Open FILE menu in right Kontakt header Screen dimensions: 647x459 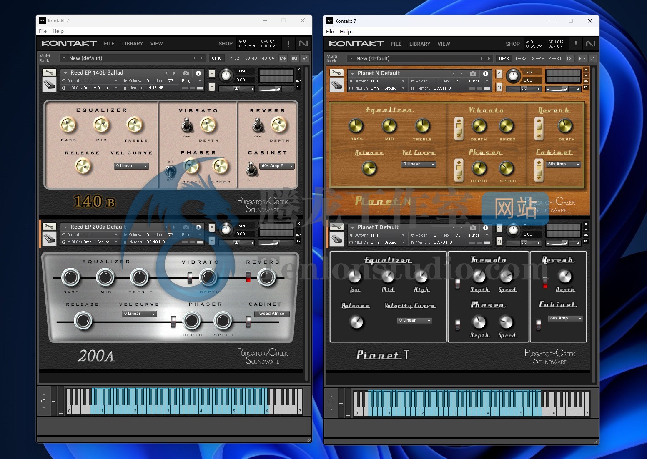(x=396, y=44)
